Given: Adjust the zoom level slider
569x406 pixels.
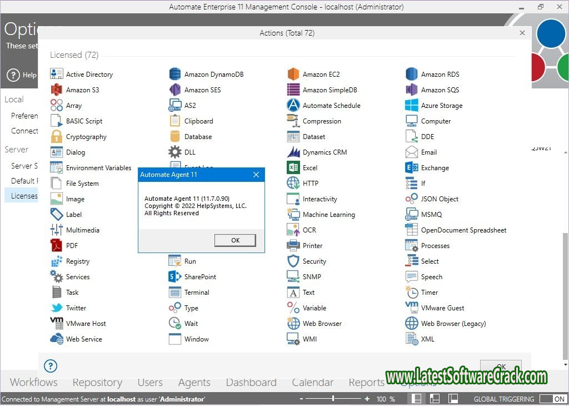Looking at the screenshot, I should pyautogui.click(x=332, y=398).
